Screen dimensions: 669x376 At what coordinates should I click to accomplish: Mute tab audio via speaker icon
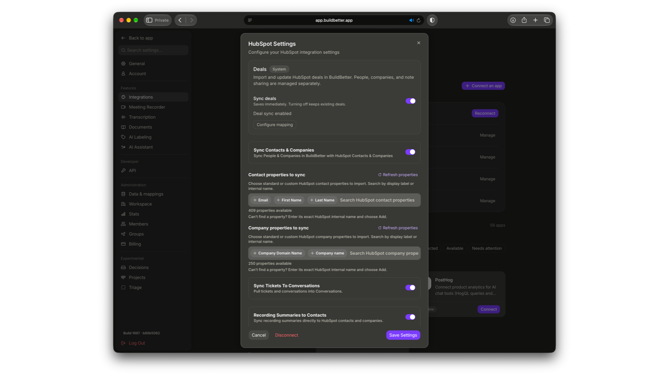click(x=411, y=20)
